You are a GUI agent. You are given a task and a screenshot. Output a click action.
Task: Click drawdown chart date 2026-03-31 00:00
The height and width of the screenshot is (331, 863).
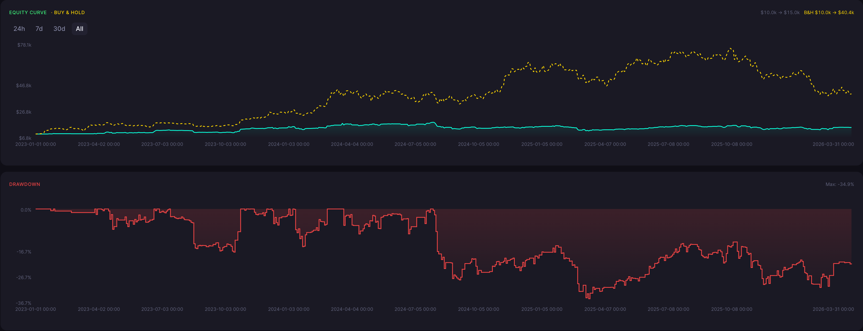(833, 309)
